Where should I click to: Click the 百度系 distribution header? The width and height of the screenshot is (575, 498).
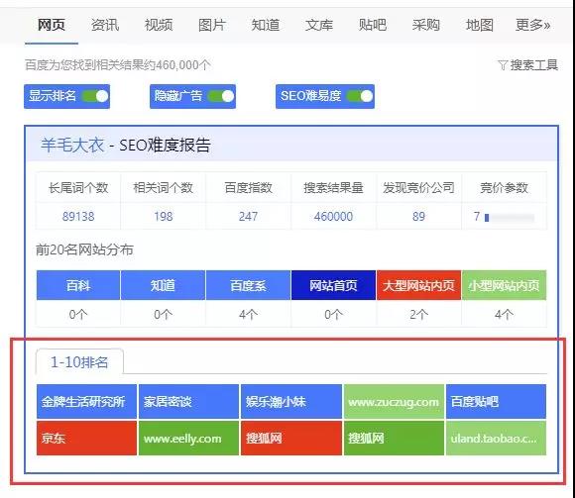tap(248, 285)
